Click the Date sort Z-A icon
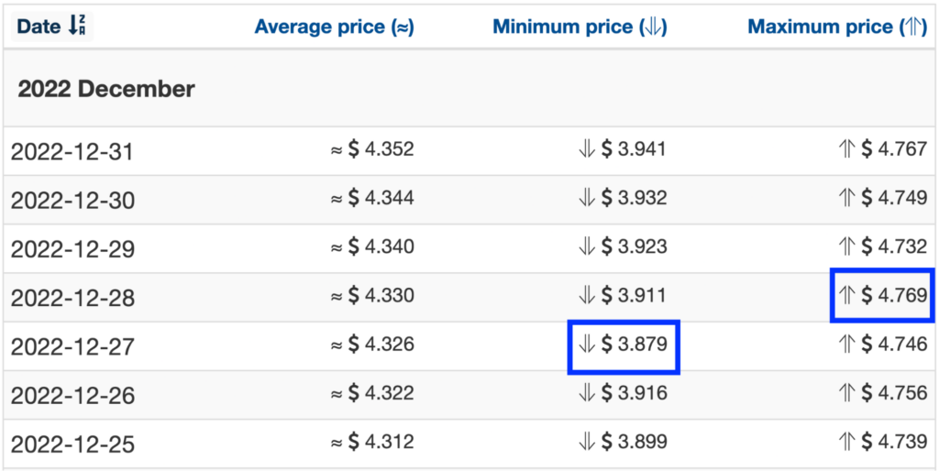 point(78,27)
